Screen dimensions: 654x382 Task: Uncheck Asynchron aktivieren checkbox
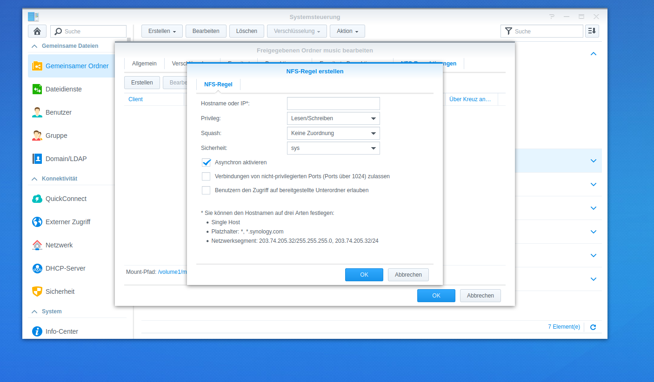(x=206, y=162)
